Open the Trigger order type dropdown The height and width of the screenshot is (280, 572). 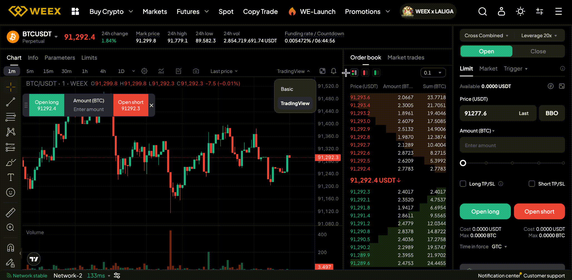516,69
